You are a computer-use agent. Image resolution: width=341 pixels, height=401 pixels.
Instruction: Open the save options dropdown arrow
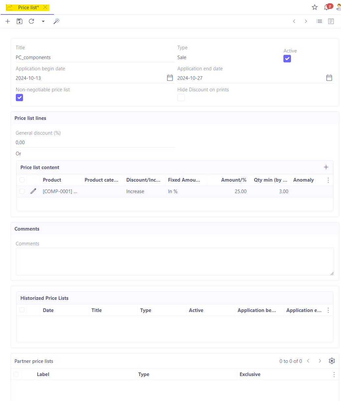[x=43, y=21]
